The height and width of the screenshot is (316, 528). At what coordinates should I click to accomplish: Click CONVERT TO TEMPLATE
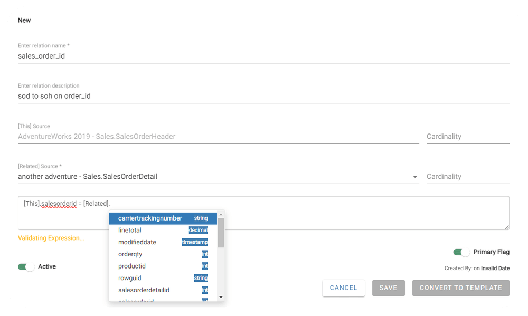[460, 288]
